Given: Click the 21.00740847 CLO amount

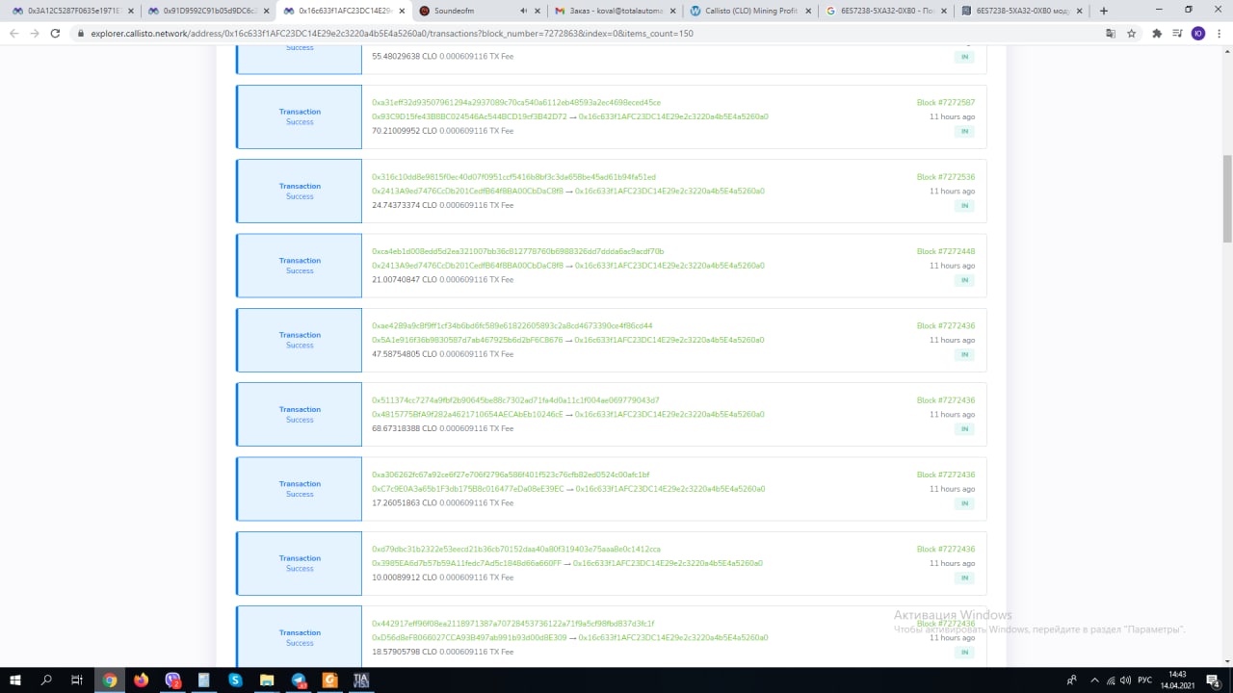Looking at the screenshot, I should click(x=404, y=279).
